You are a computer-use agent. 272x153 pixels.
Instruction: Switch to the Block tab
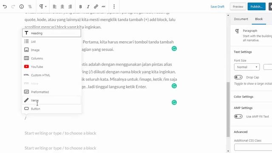click(259, 19)
